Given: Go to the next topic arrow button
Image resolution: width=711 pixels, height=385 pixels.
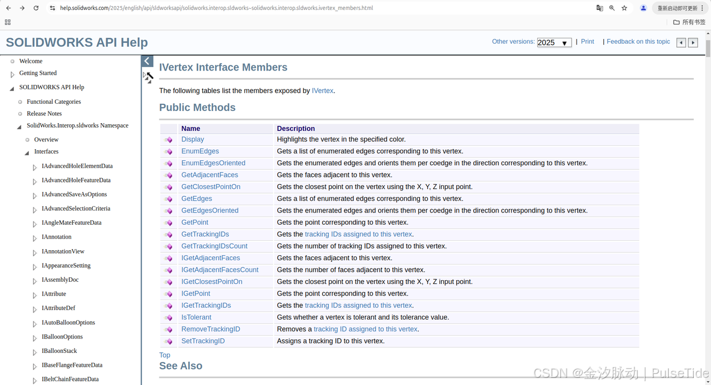Looking at the screenshot, I should click(693, 43).
